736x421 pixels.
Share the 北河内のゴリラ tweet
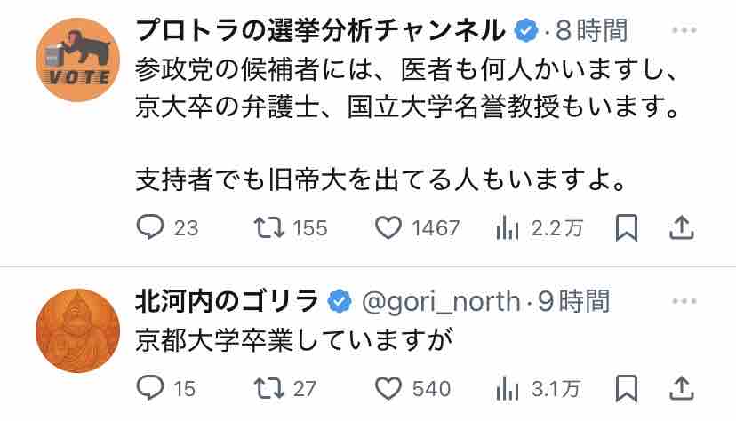[x=681, y=388]
